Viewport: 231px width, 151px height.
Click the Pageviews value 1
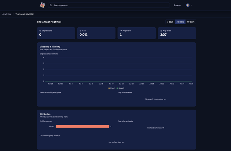point(121,35)
